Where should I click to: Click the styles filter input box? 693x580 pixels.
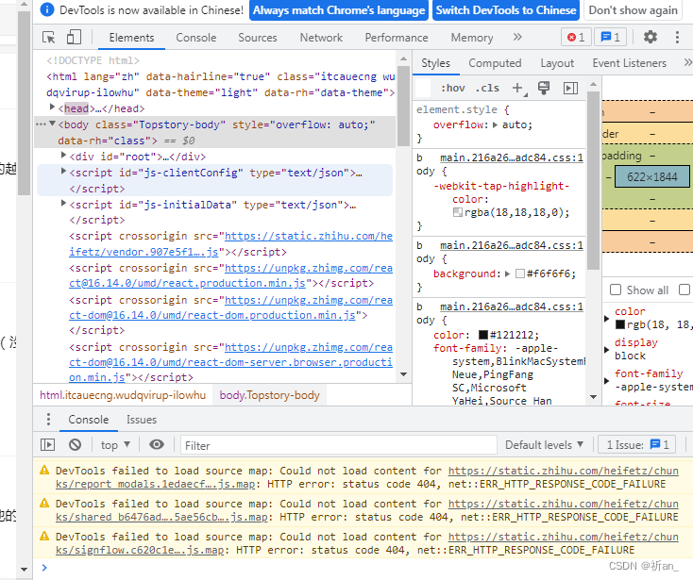(423, 89)
